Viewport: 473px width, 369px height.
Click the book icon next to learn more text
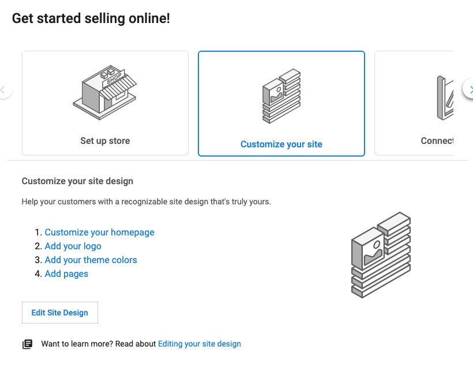(x=27, y=343)
